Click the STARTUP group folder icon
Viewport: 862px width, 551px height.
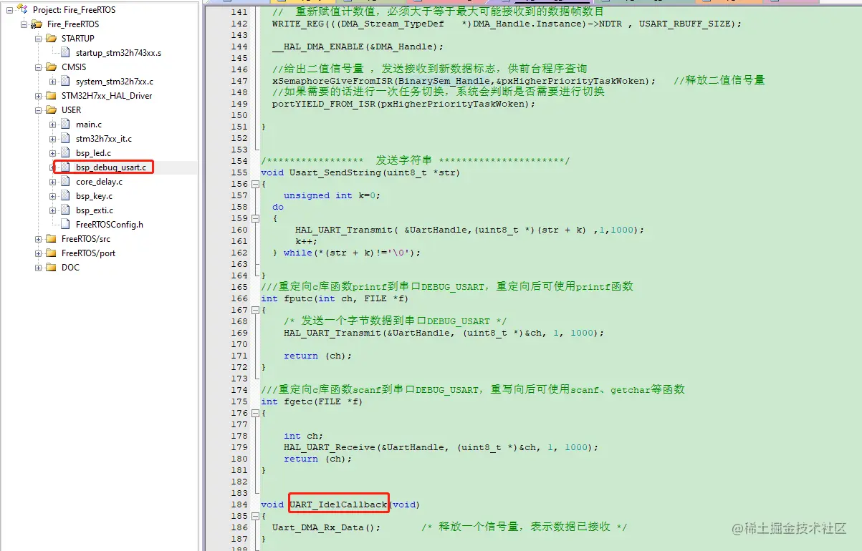click(x=51, y=38)
